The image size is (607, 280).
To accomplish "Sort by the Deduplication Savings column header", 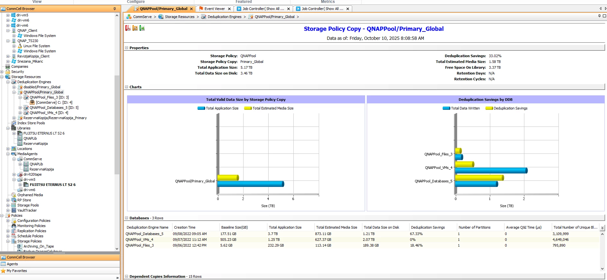I will [428, 227].
